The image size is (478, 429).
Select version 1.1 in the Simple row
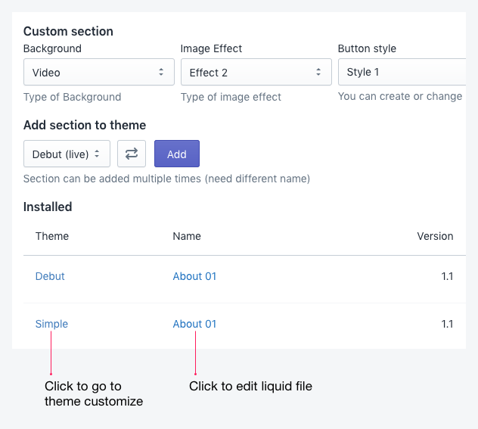point(447,324)
